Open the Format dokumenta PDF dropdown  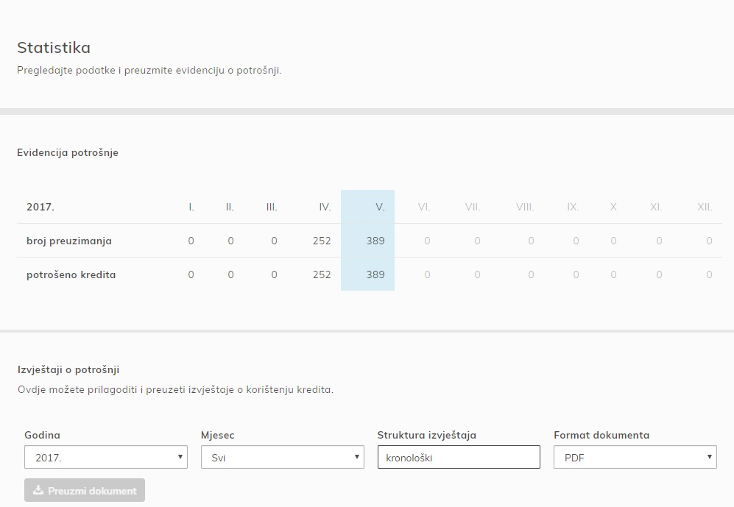point(635,457)
